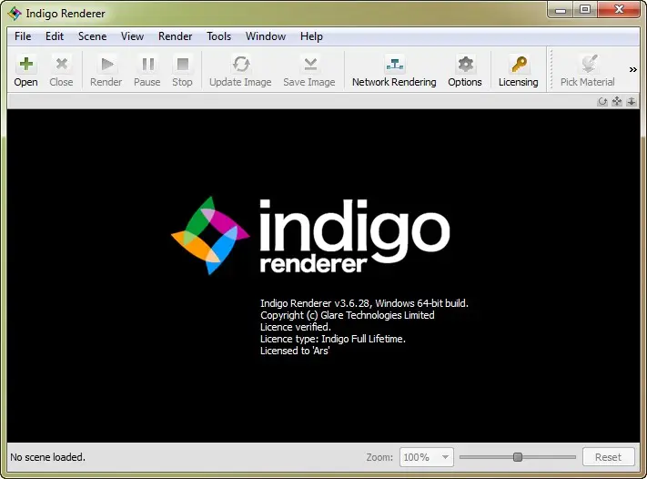The width and height of the screenshot is (647, 479).
Task: Maximize the Indigo Renderer window
Action: coord(585,10)
